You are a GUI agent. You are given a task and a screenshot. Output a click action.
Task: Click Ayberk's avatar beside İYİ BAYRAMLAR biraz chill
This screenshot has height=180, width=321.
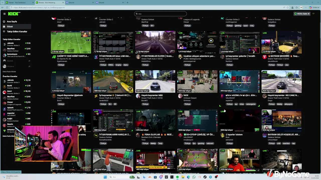(96, 57)
